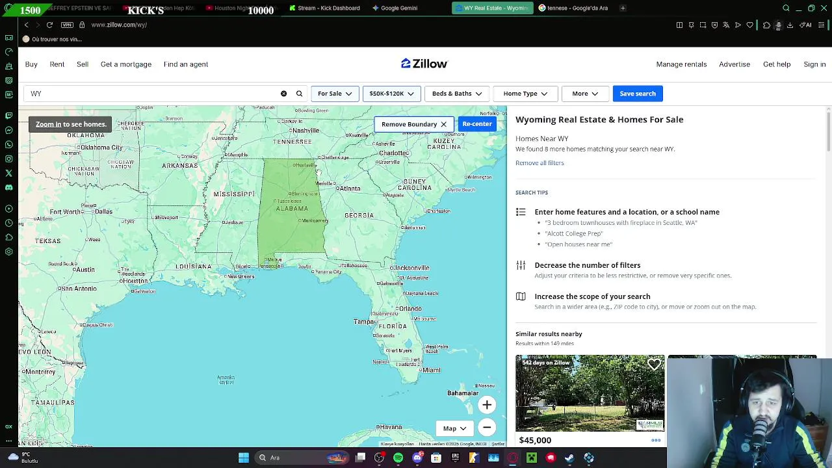This screenshot has width=832, height=468.
Task: Click the zillow.com/wy/ address bar
Action: pyautogui.click(x=119, y=25)
